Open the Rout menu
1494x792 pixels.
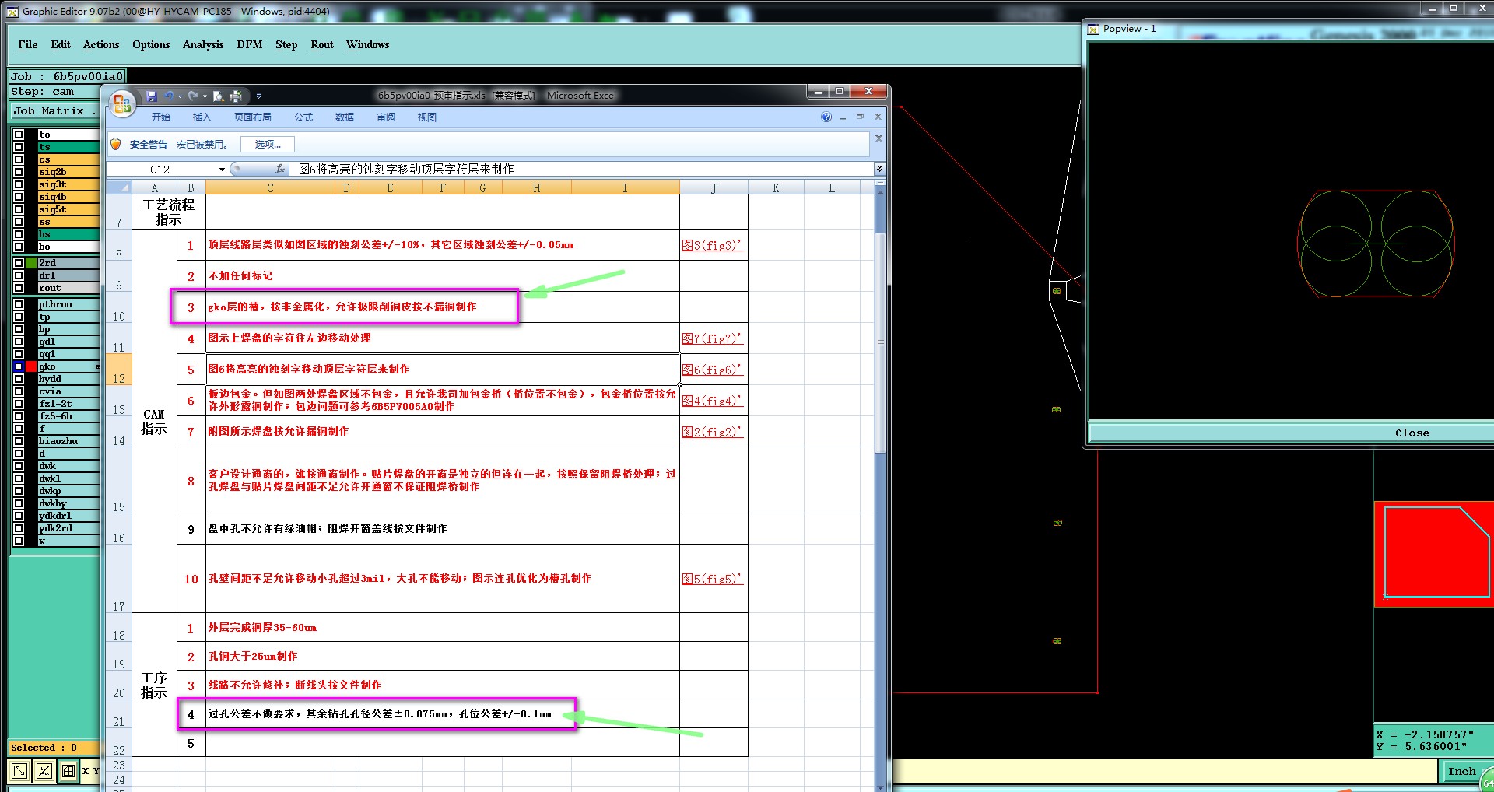pos(322,44)
